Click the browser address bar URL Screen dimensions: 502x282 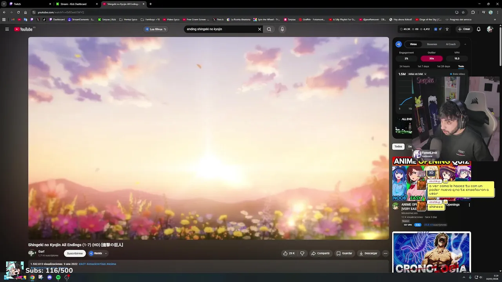click(61, 12)
